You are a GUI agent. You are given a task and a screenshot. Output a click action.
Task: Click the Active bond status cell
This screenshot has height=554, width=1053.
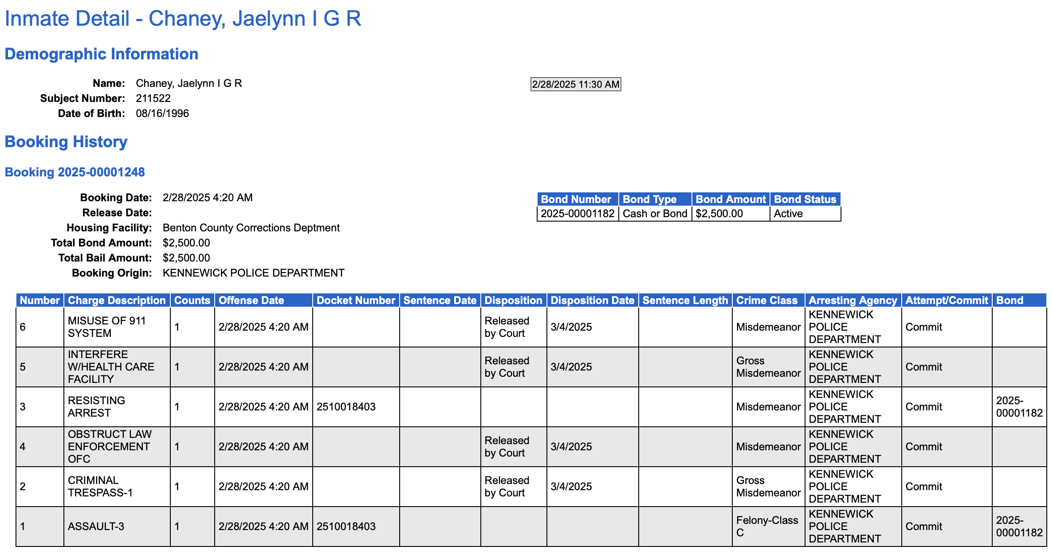(x=805, y=214)
